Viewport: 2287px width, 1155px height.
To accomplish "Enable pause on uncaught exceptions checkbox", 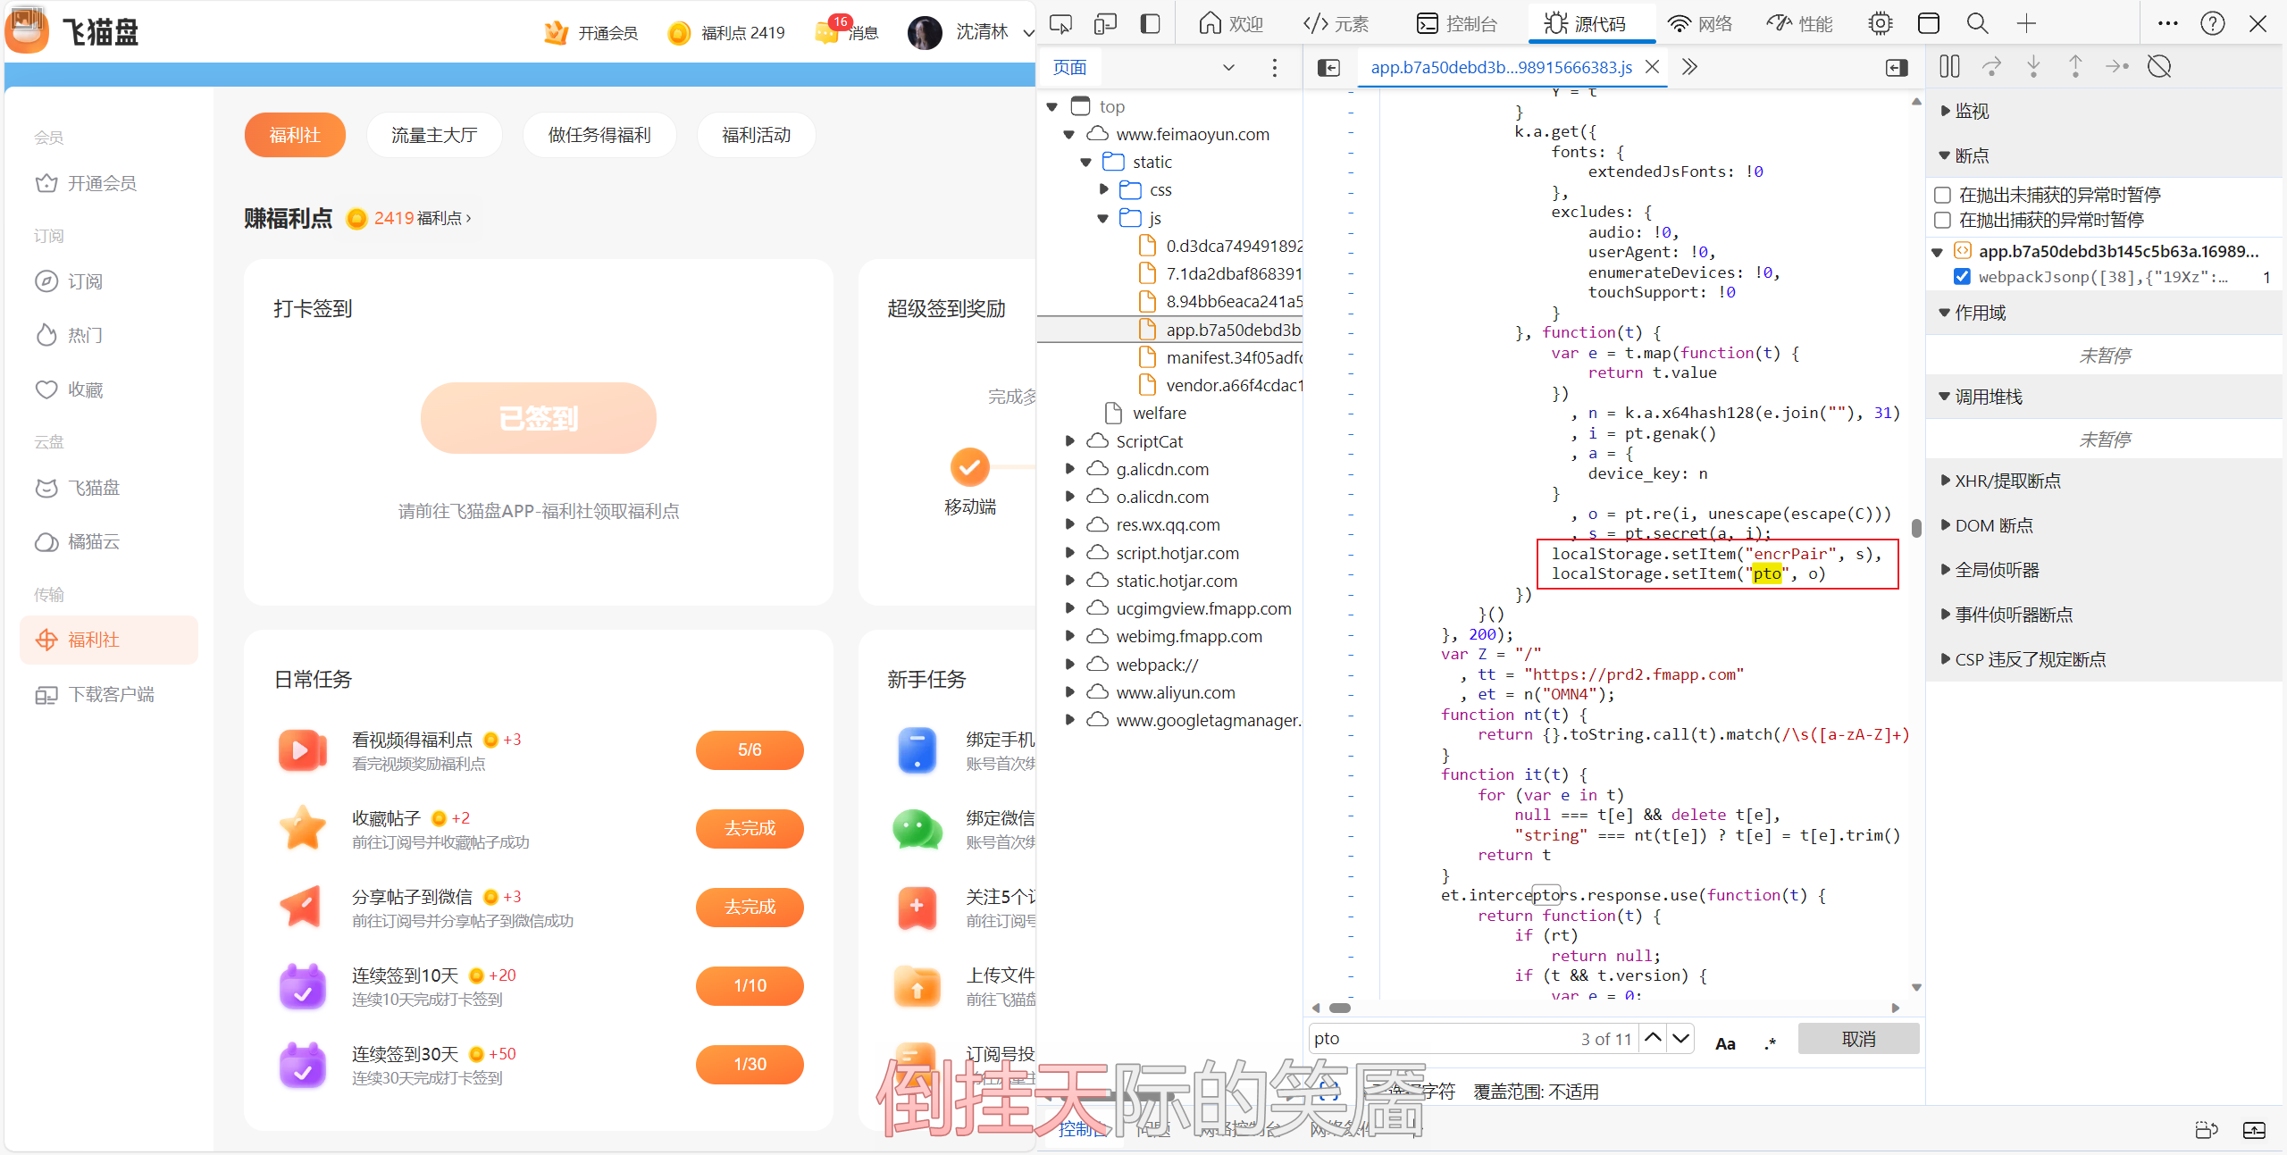I will (x=1942, y=195).
